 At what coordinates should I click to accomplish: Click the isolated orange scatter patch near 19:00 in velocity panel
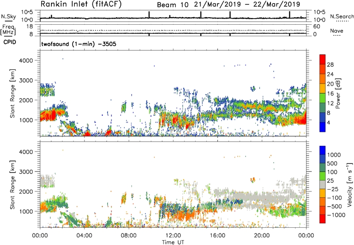point(253,180)
